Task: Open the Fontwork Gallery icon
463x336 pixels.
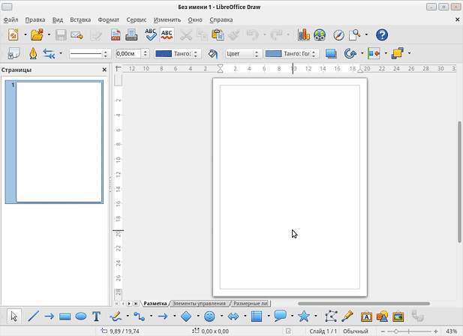Action: tap(366, 316)
